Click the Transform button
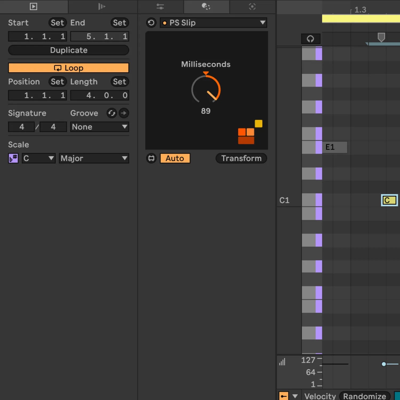This screenshot has width=400, height=400. click(x=241, y=158)
